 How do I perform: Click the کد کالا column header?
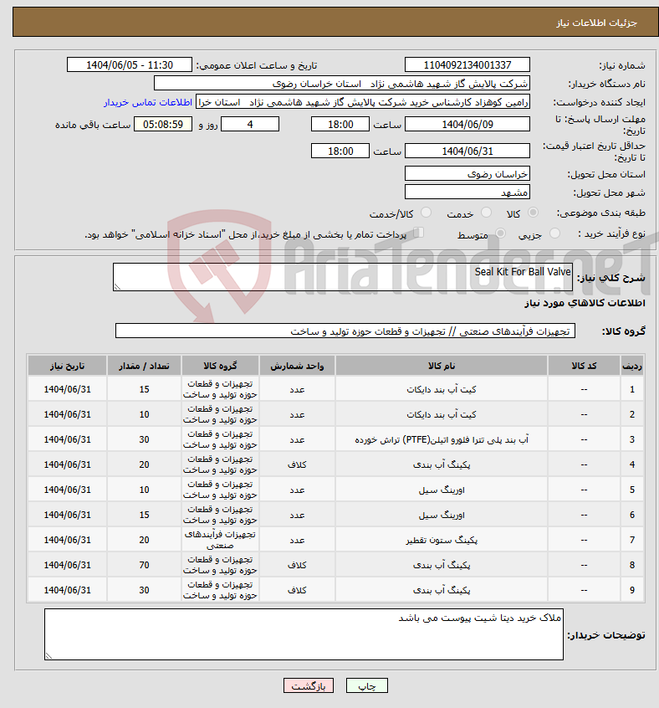pos(584,366)
